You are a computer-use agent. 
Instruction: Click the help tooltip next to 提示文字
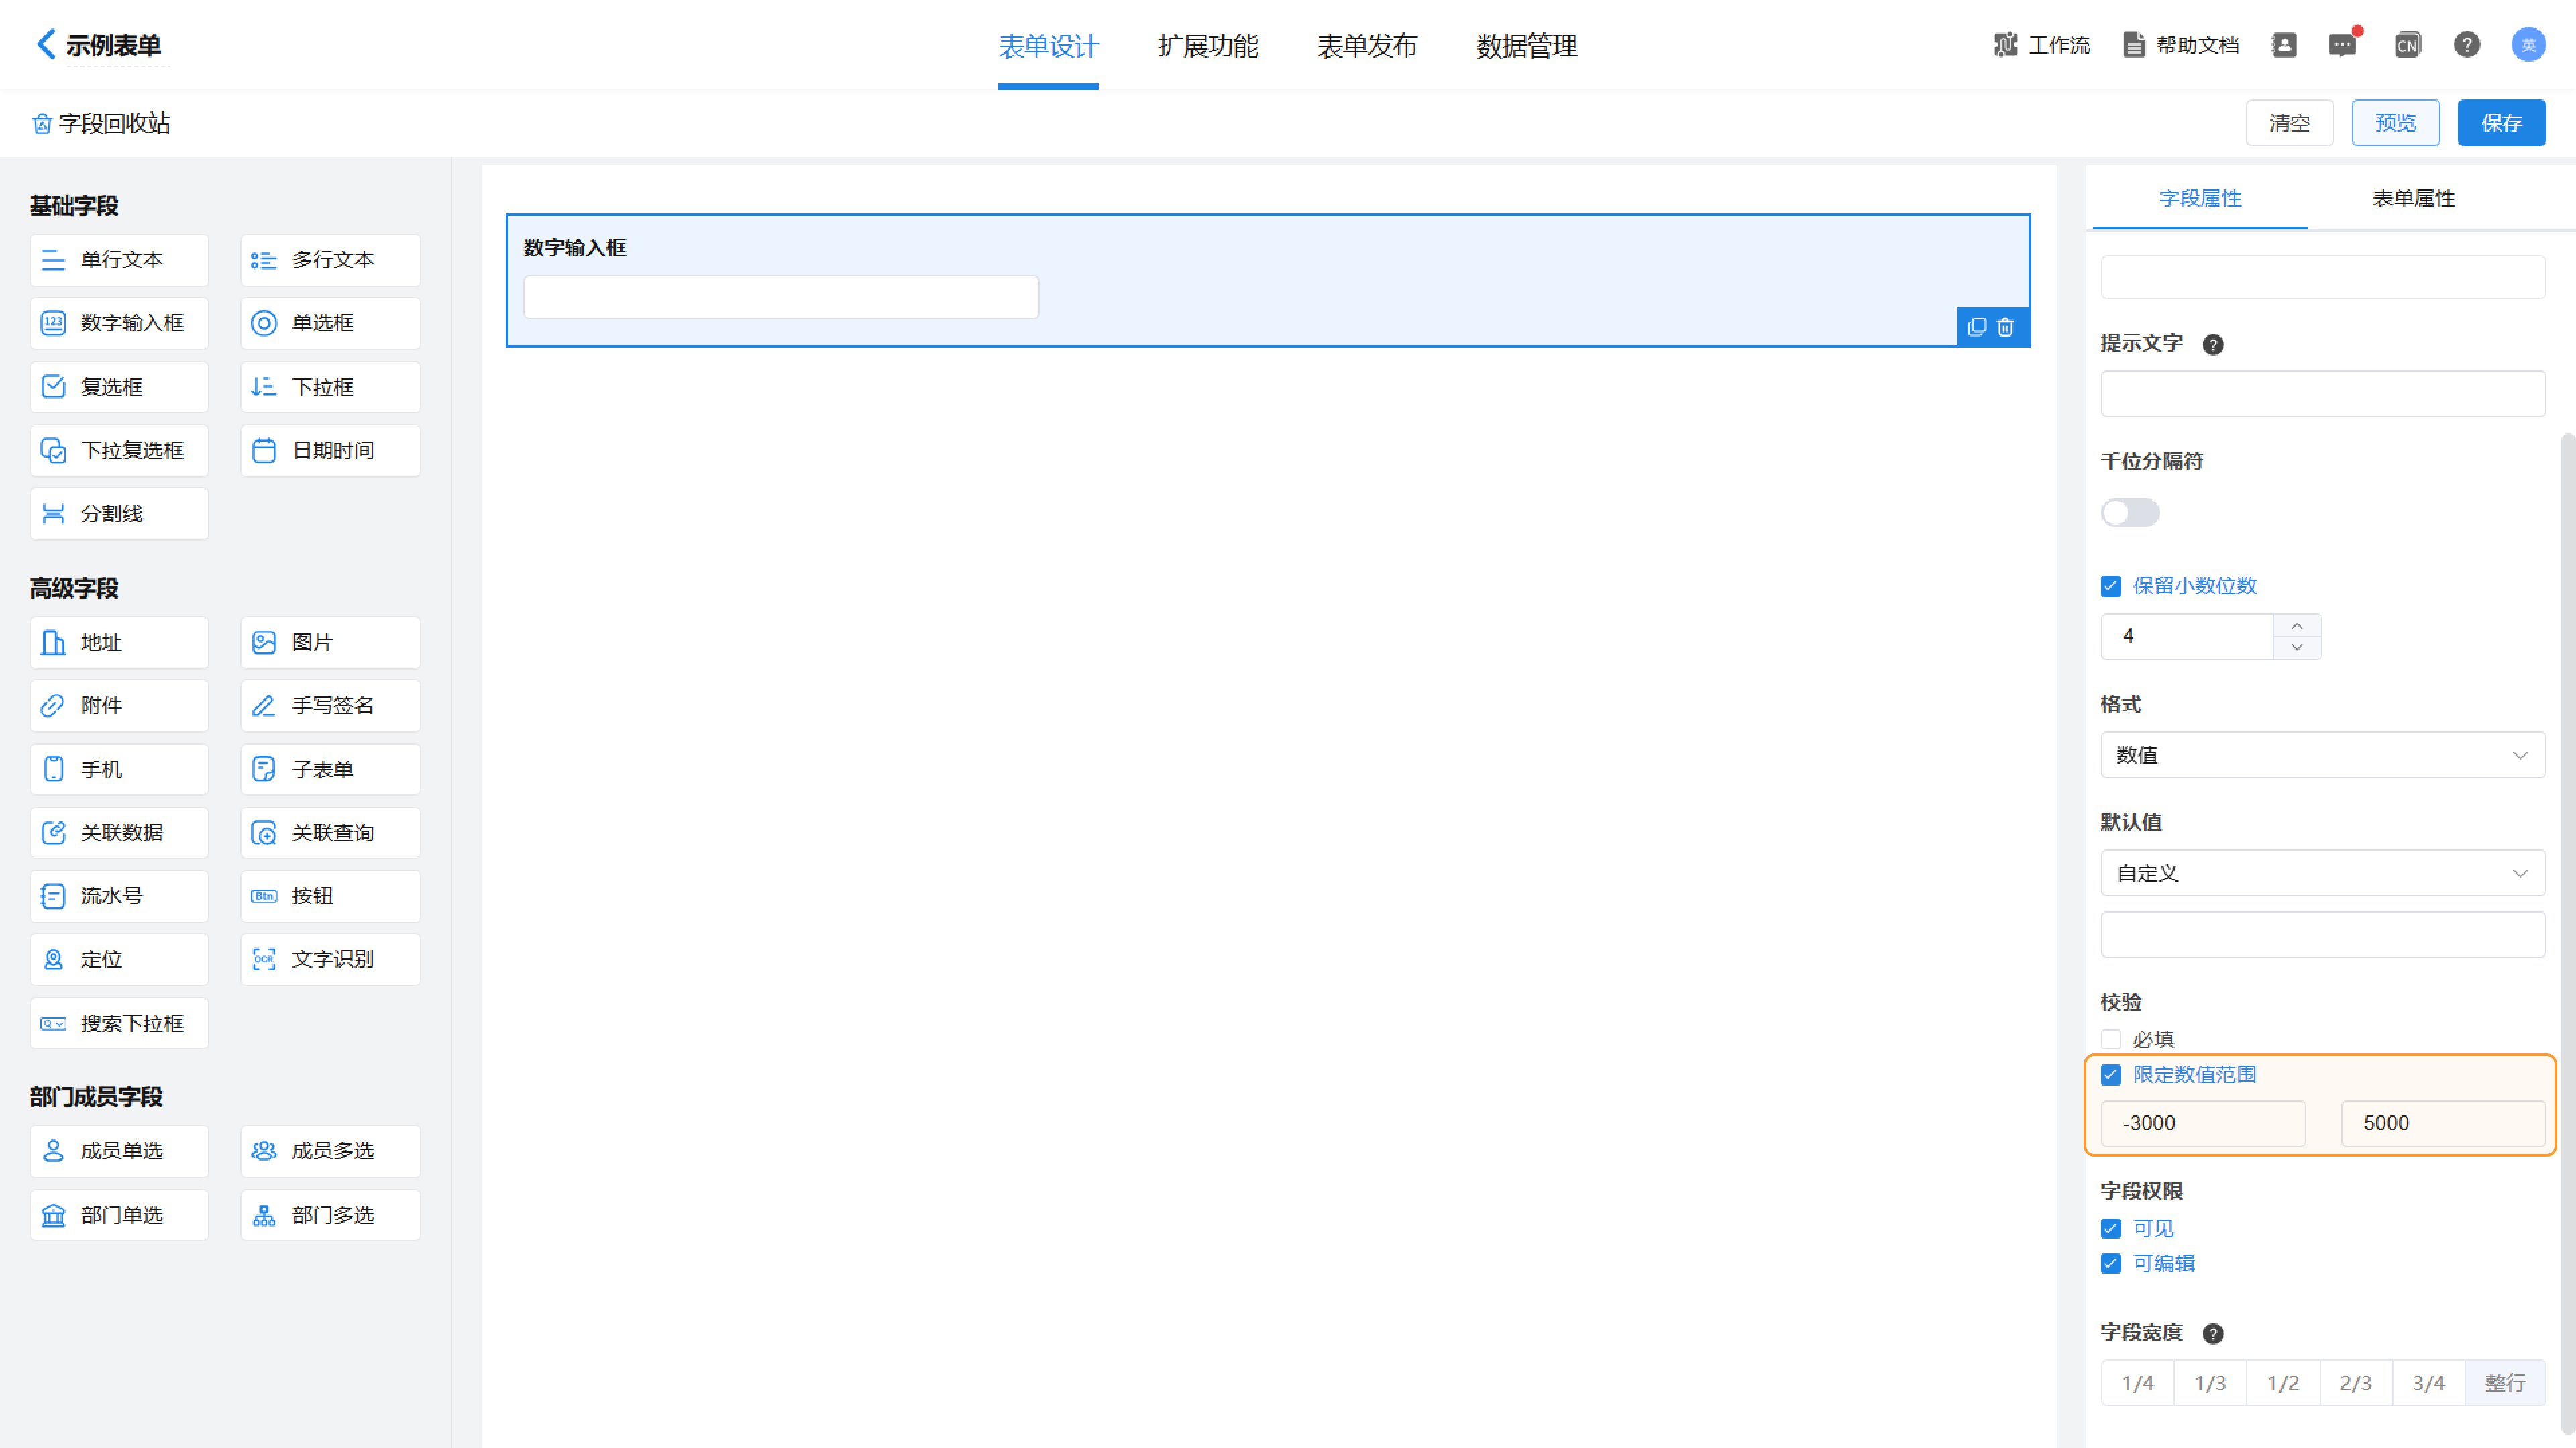tap(2213, 345)
